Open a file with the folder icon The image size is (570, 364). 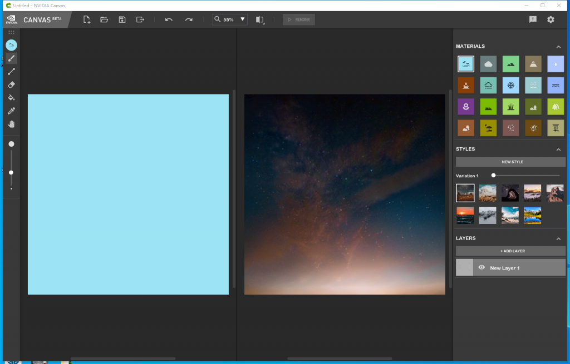[104, 19]
